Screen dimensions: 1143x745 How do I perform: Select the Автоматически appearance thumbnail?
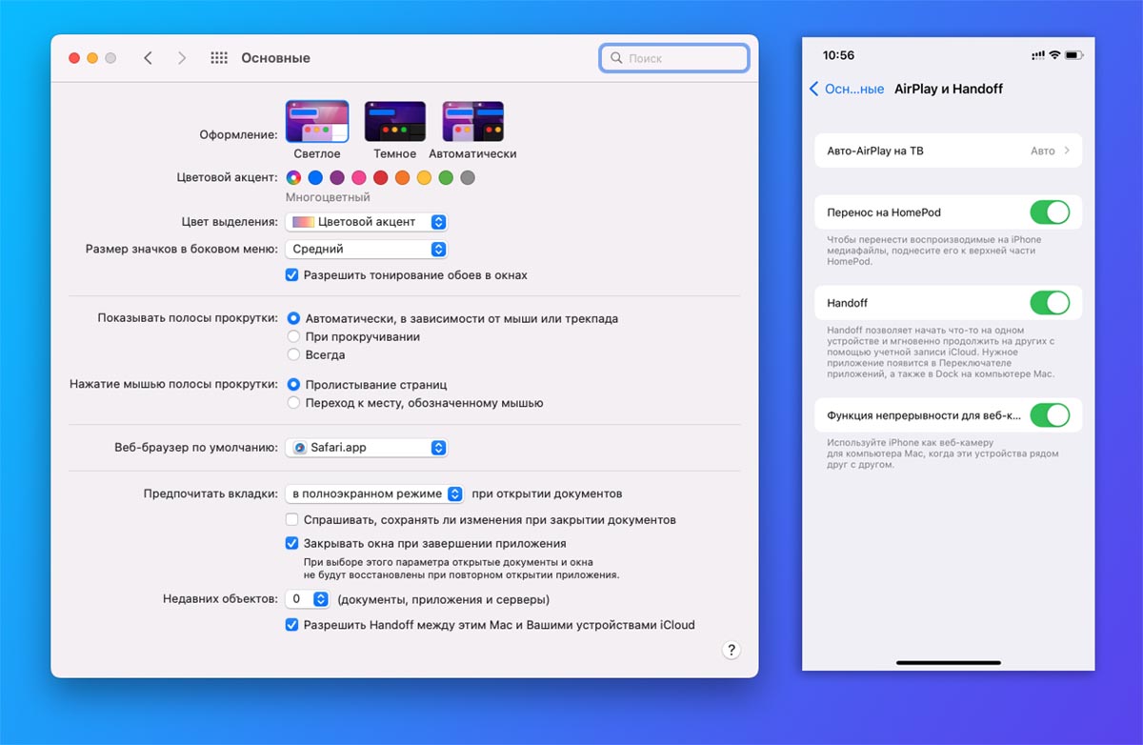click(472, 122)
